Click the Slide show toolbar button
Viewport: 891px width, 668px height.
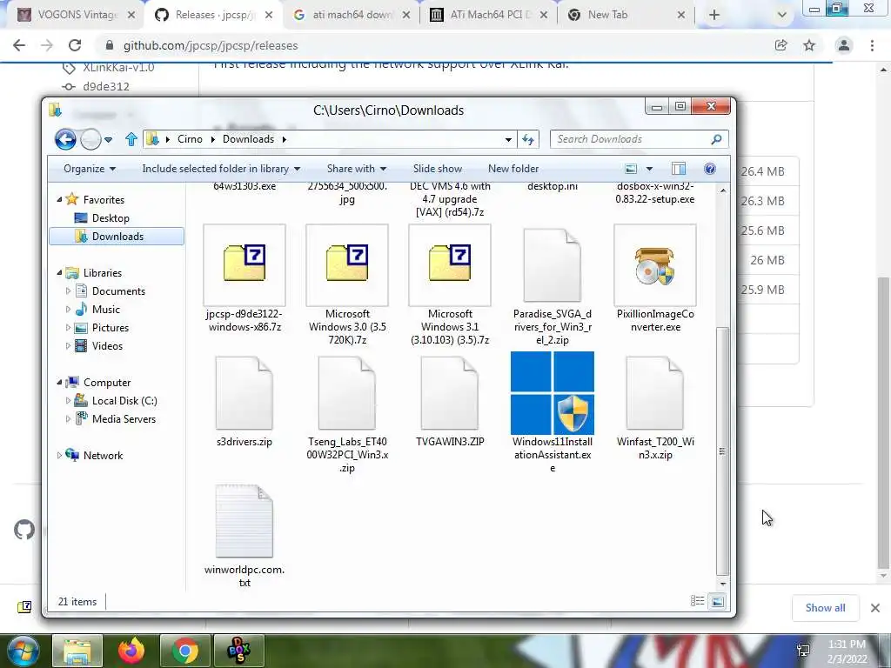[438, 169]
